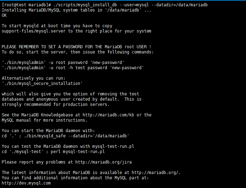Click the mysql_install_db command text
Viewport: 246px width, 188px height.
point(86,5)
